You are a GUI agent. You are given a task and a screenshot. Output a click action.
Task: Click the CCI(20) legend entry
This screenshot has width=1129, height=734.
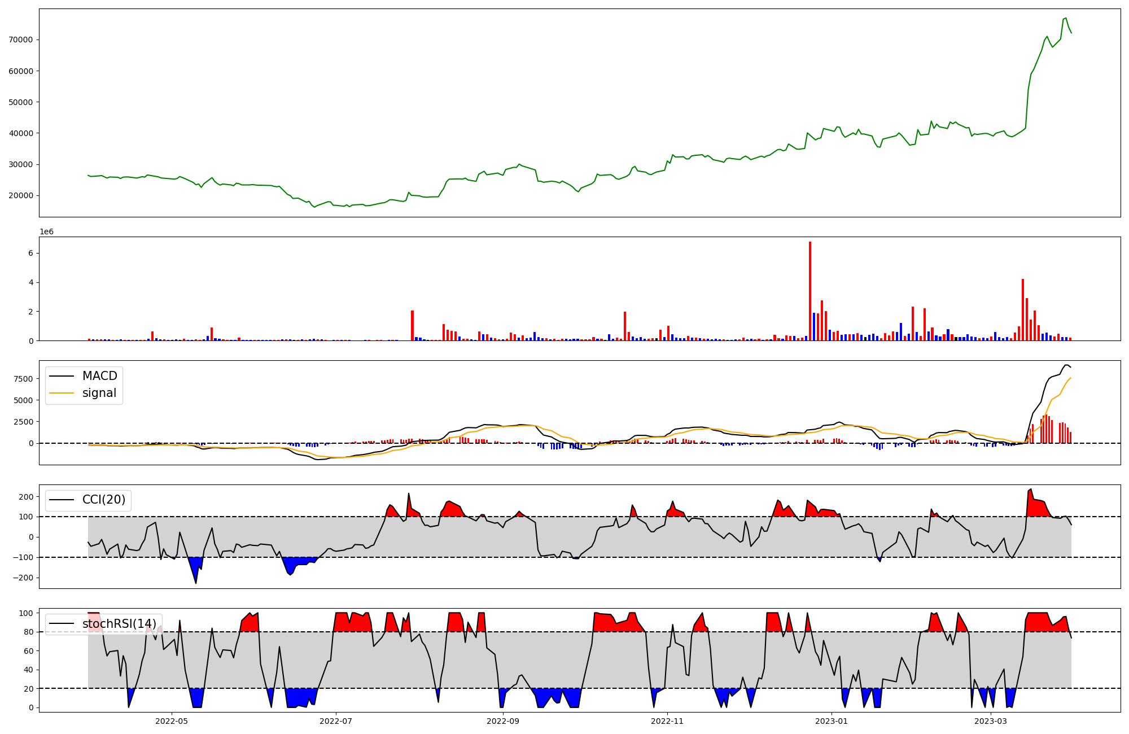pyautogui.click(x=104, y=500)
